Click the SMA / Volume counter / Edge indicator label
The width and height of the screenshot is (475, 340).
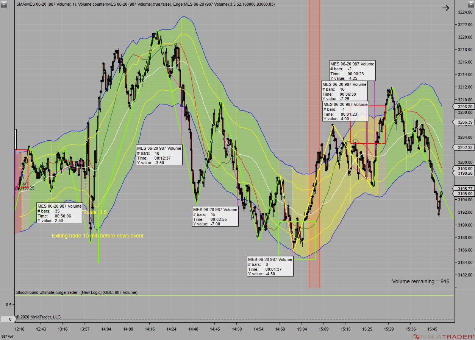pos(145,4)
